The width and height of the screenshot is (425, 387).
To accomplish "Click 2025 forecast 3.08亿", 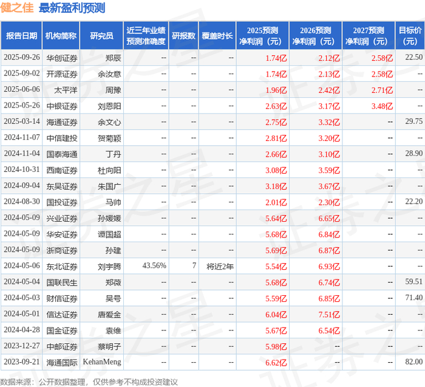I will [x=276, y=170].
